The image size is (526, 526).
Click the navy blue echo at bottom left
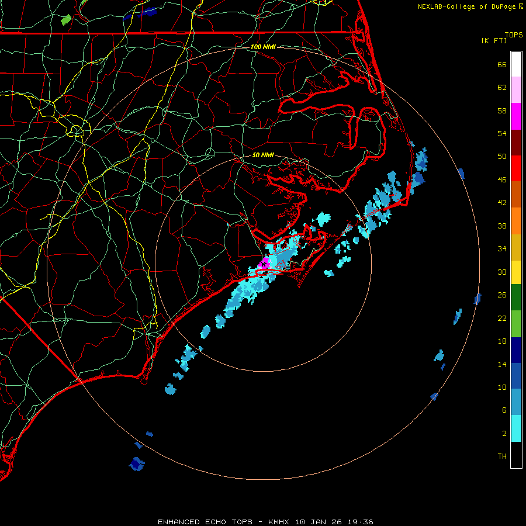(137, 464)
